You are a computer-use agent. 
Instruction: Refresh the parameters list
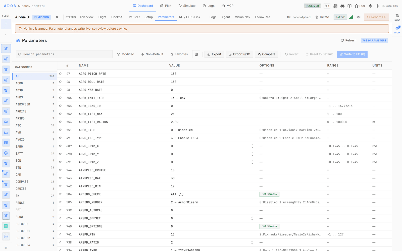(349, 40)
